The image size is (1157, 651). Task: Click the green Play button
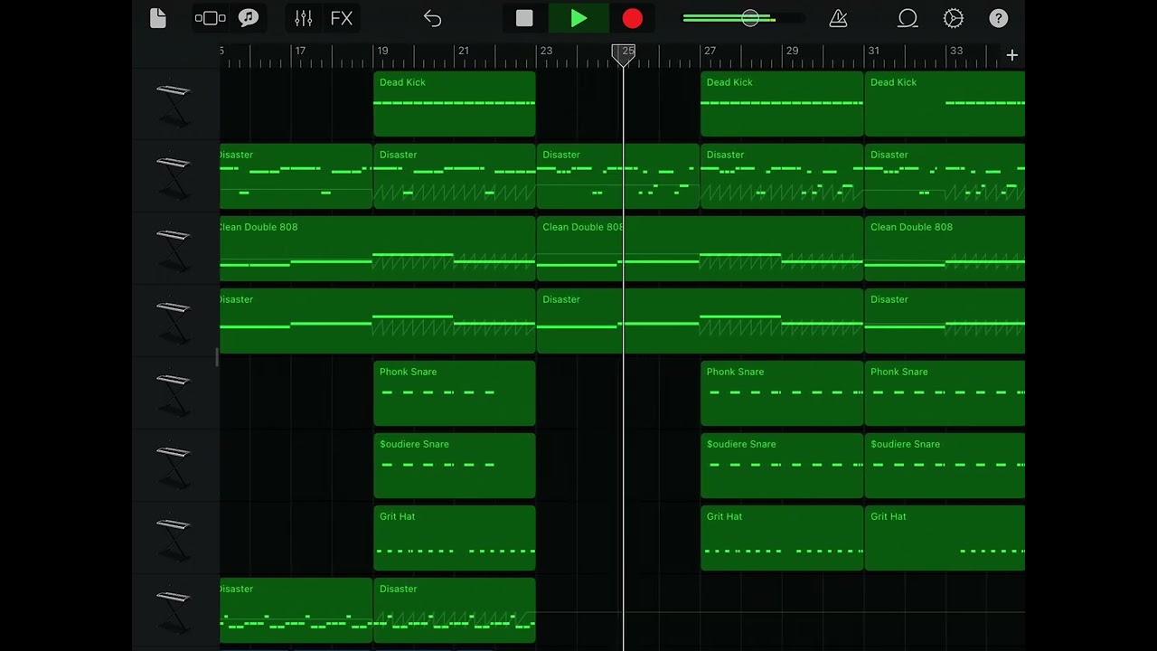point(578,18)
